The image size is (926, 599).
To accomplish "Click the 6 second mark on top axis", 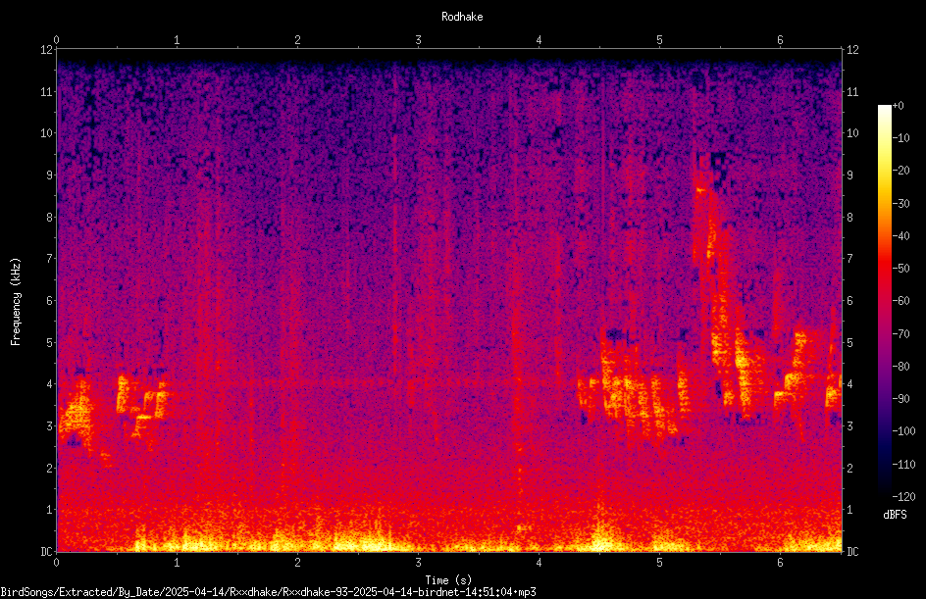I will [780, 40].
